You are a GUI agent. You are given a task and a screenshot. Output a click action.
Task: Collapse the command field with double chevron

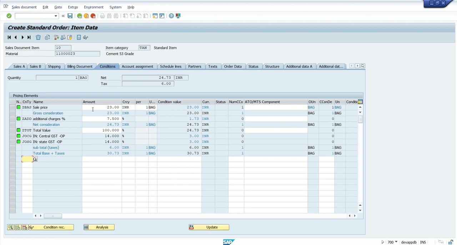(63, 16)
